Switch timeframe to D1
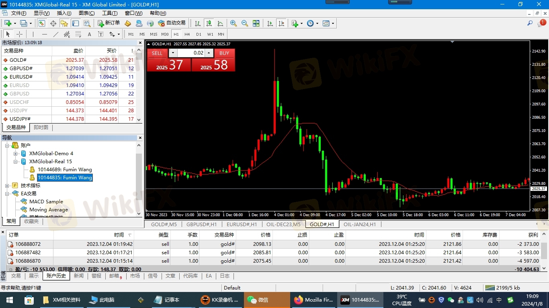This screenshot has height=308, width=549. (x=199, y=34)
